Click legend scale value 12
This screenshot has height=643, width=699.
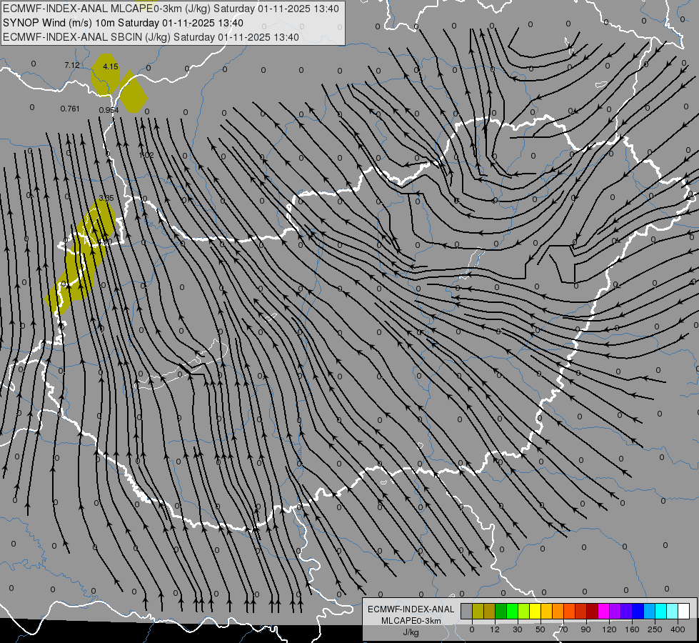point(495,629)
